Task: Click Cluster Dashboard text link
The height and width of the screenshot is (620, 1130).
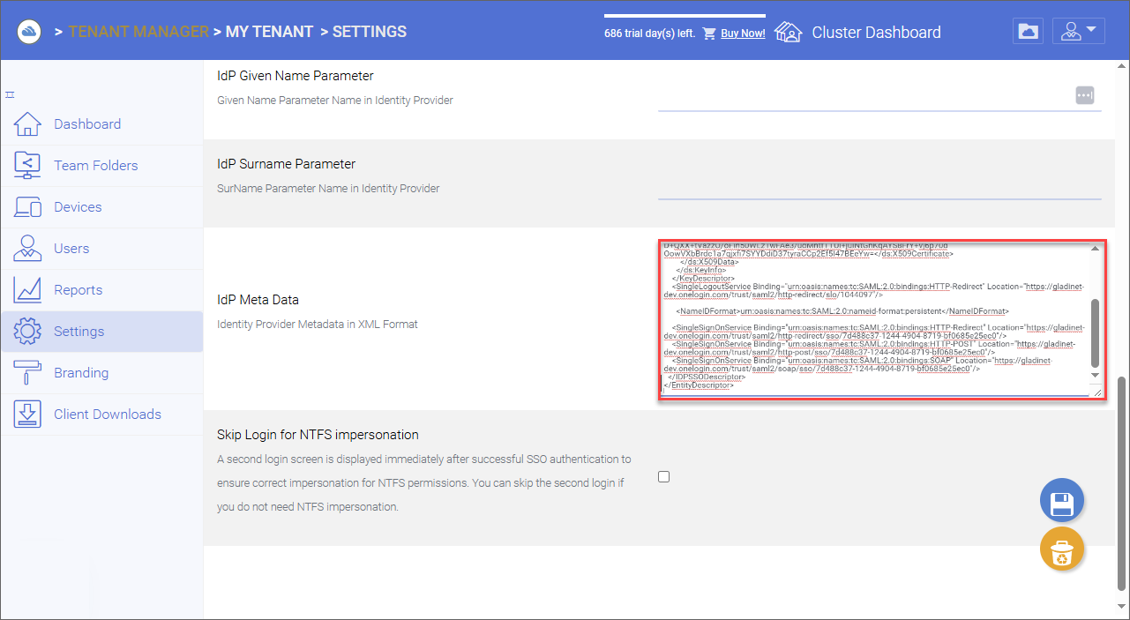Action: click(876, 33)
